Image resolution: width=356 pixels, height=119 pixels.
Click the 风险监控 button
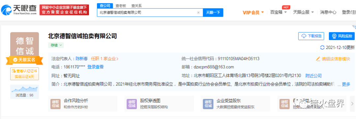pyautogui.click(x=342, y=36)
